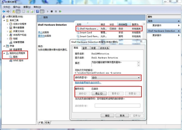Collapse the 服务和应用程序 node
The height and width of the screenshot is (130, 182).
point(4,53)
